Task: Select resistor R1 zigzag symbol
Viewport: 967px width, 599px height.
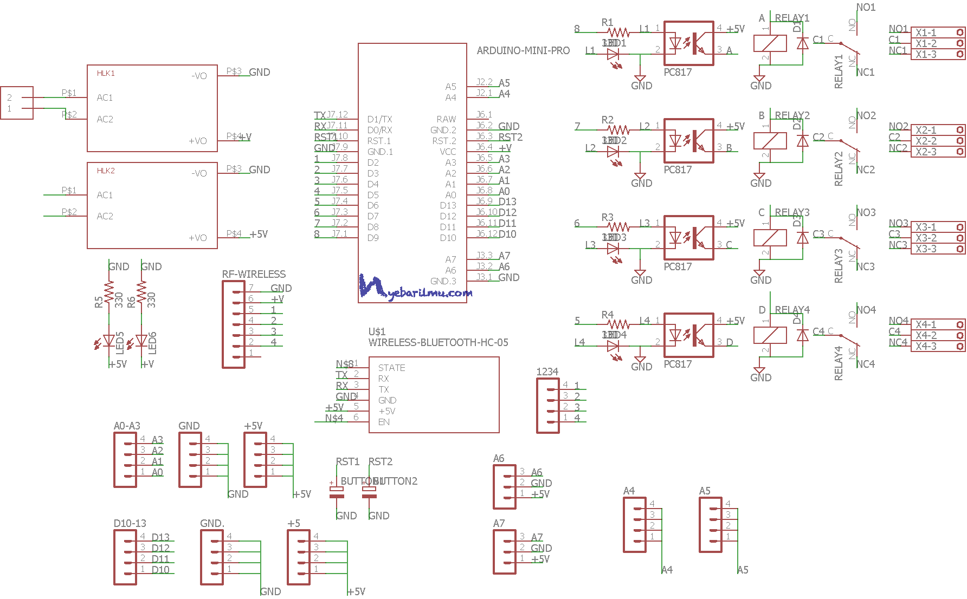Action: pyautogui.click(x=618, y=32)
